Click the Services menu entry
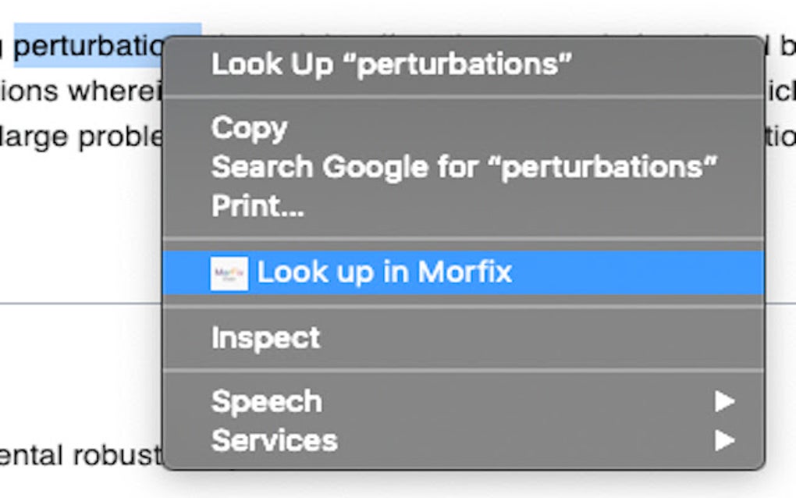 (x=274, y=440)
